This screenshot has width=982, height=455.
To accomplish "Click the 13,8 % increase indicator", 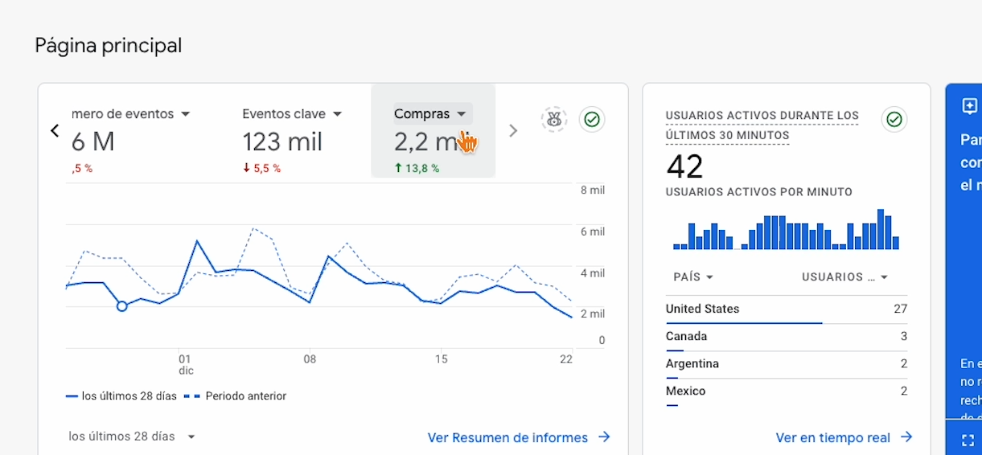I will point(417,168).
